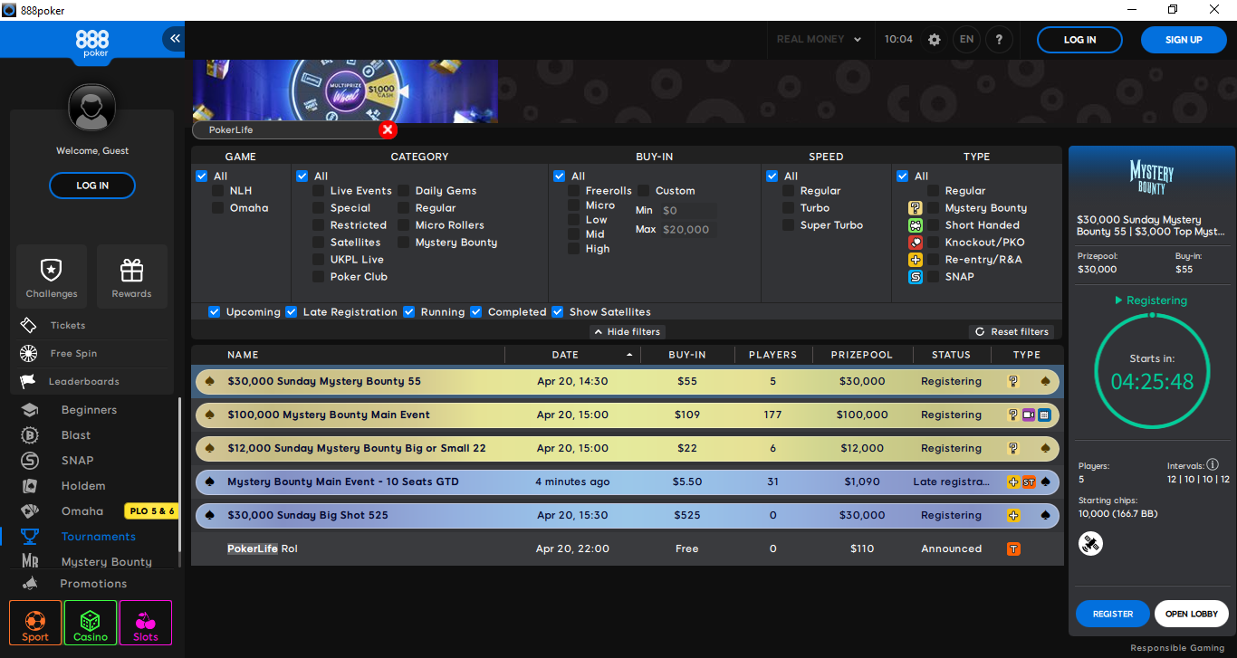Image resolution: width=1237 pixels, height=658 pixels.
Task: Enable the Live Events category checkbox
Action: pos(319,191)
